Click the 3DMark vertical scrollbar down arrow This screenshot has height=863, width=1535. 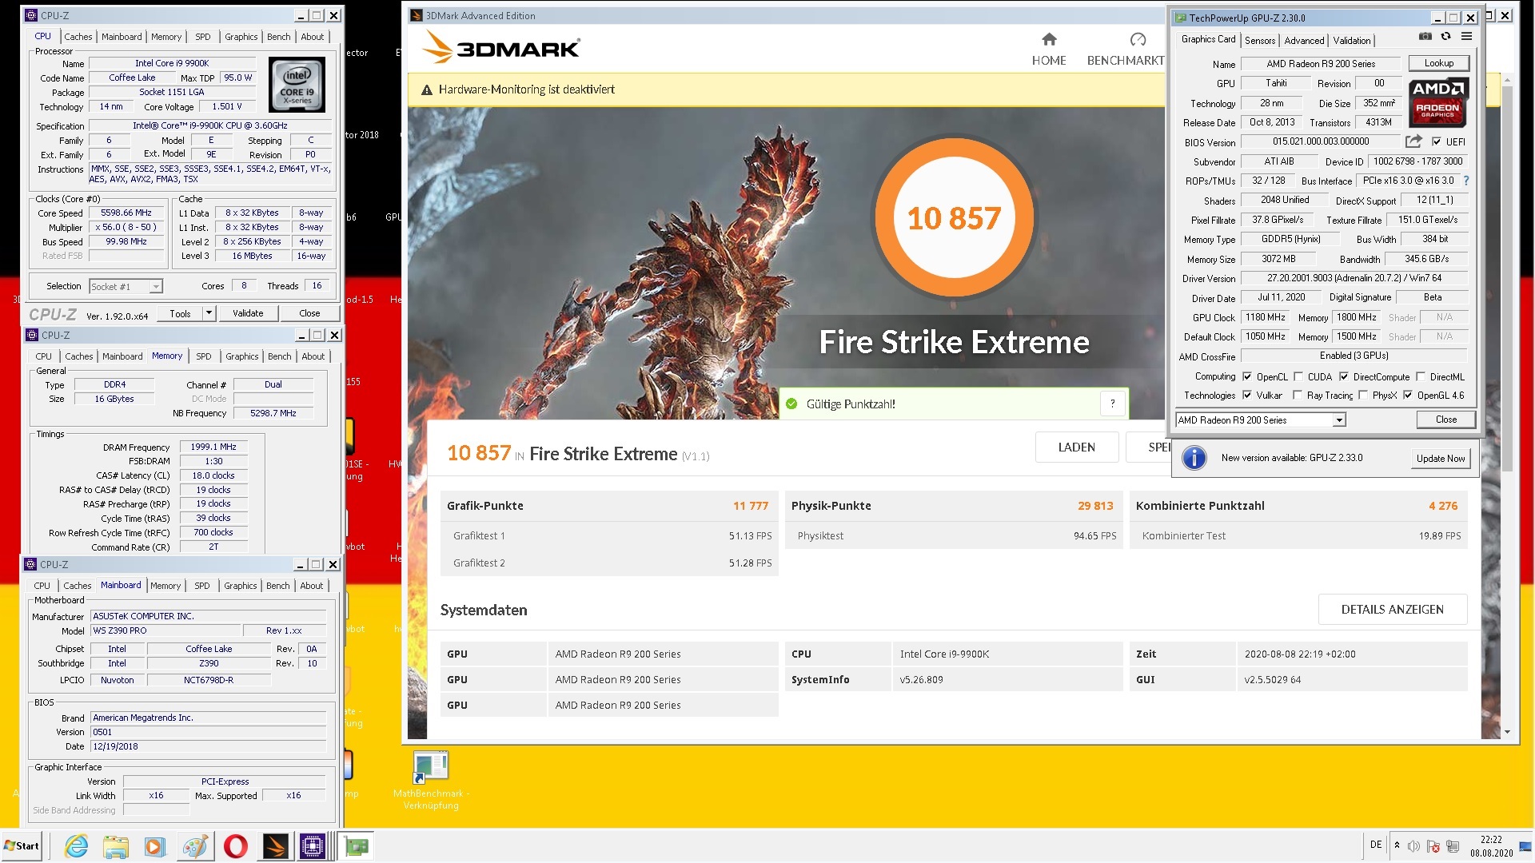[x=1507, y=731]
